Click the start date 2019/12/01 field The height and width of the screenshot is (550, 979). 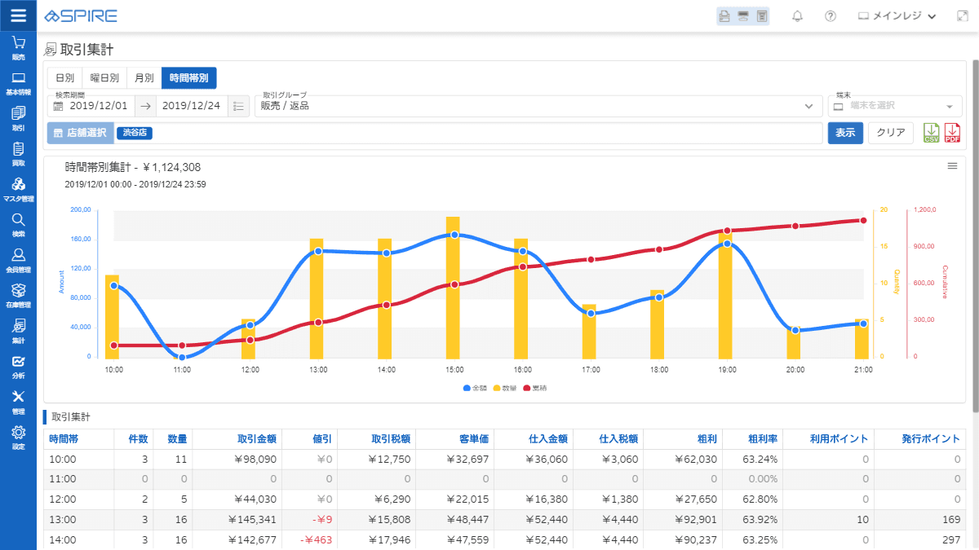click(x=98, y=106)
